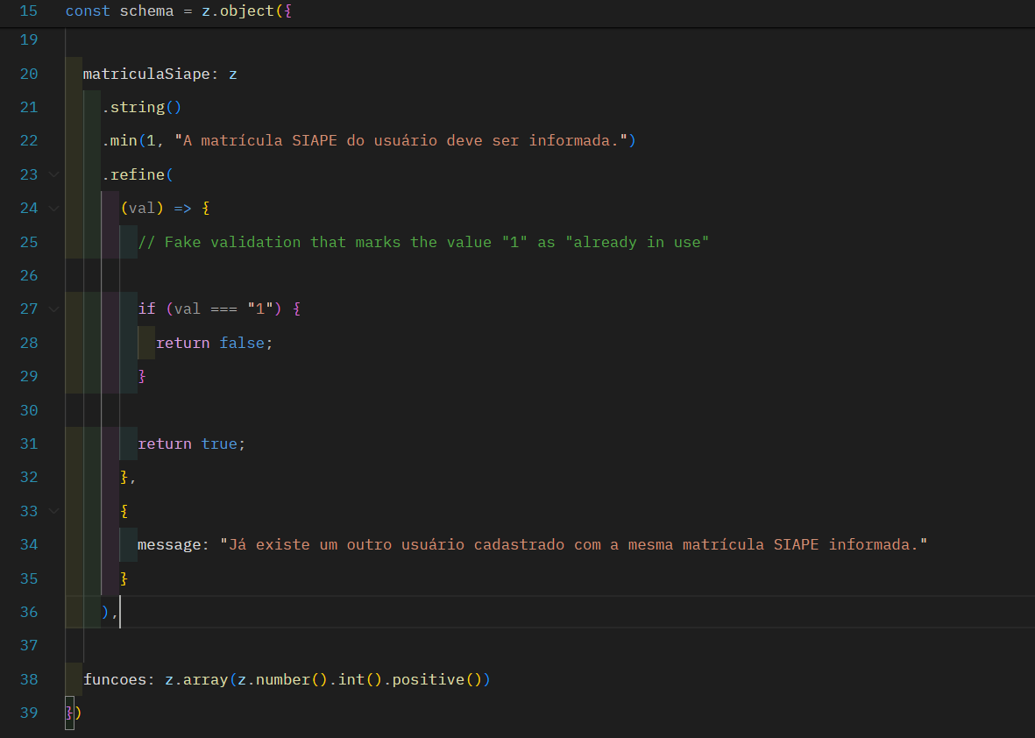Click line number 20
Viewport: 1035px width, 738px height.
pyautogui.click(x=28, y=74)
